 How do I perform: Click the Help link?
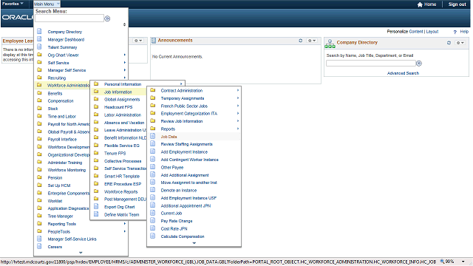(x=464, y=31)
